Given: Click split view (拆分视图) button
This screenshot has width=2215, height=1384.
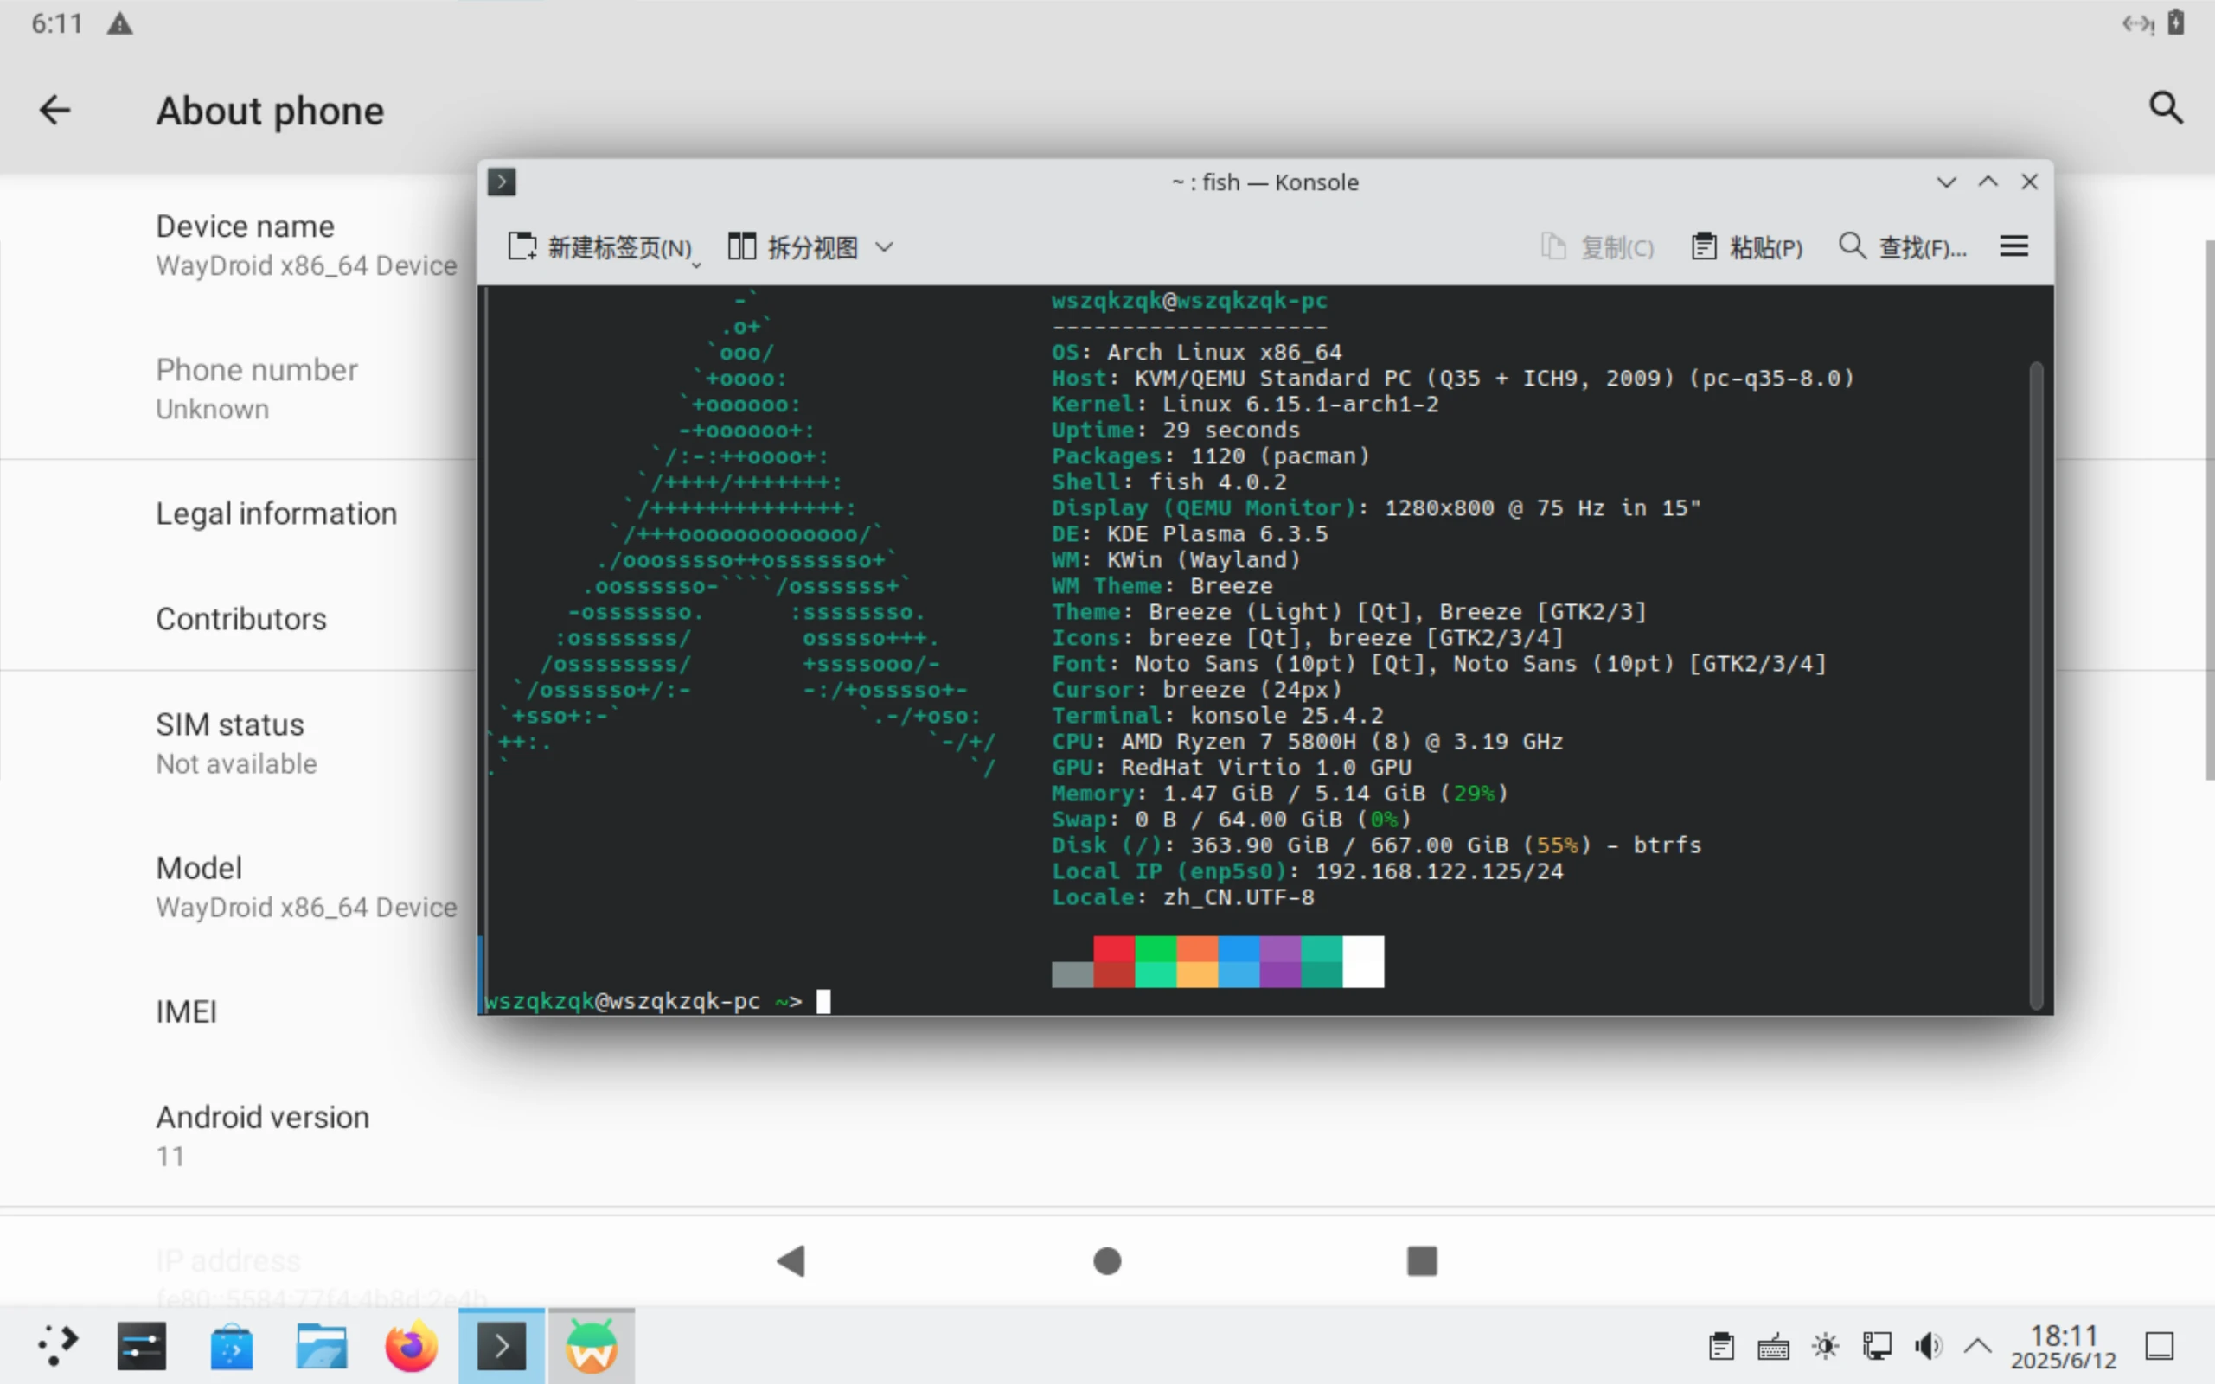Looking at the screenshot, I should tap(793, 247).
